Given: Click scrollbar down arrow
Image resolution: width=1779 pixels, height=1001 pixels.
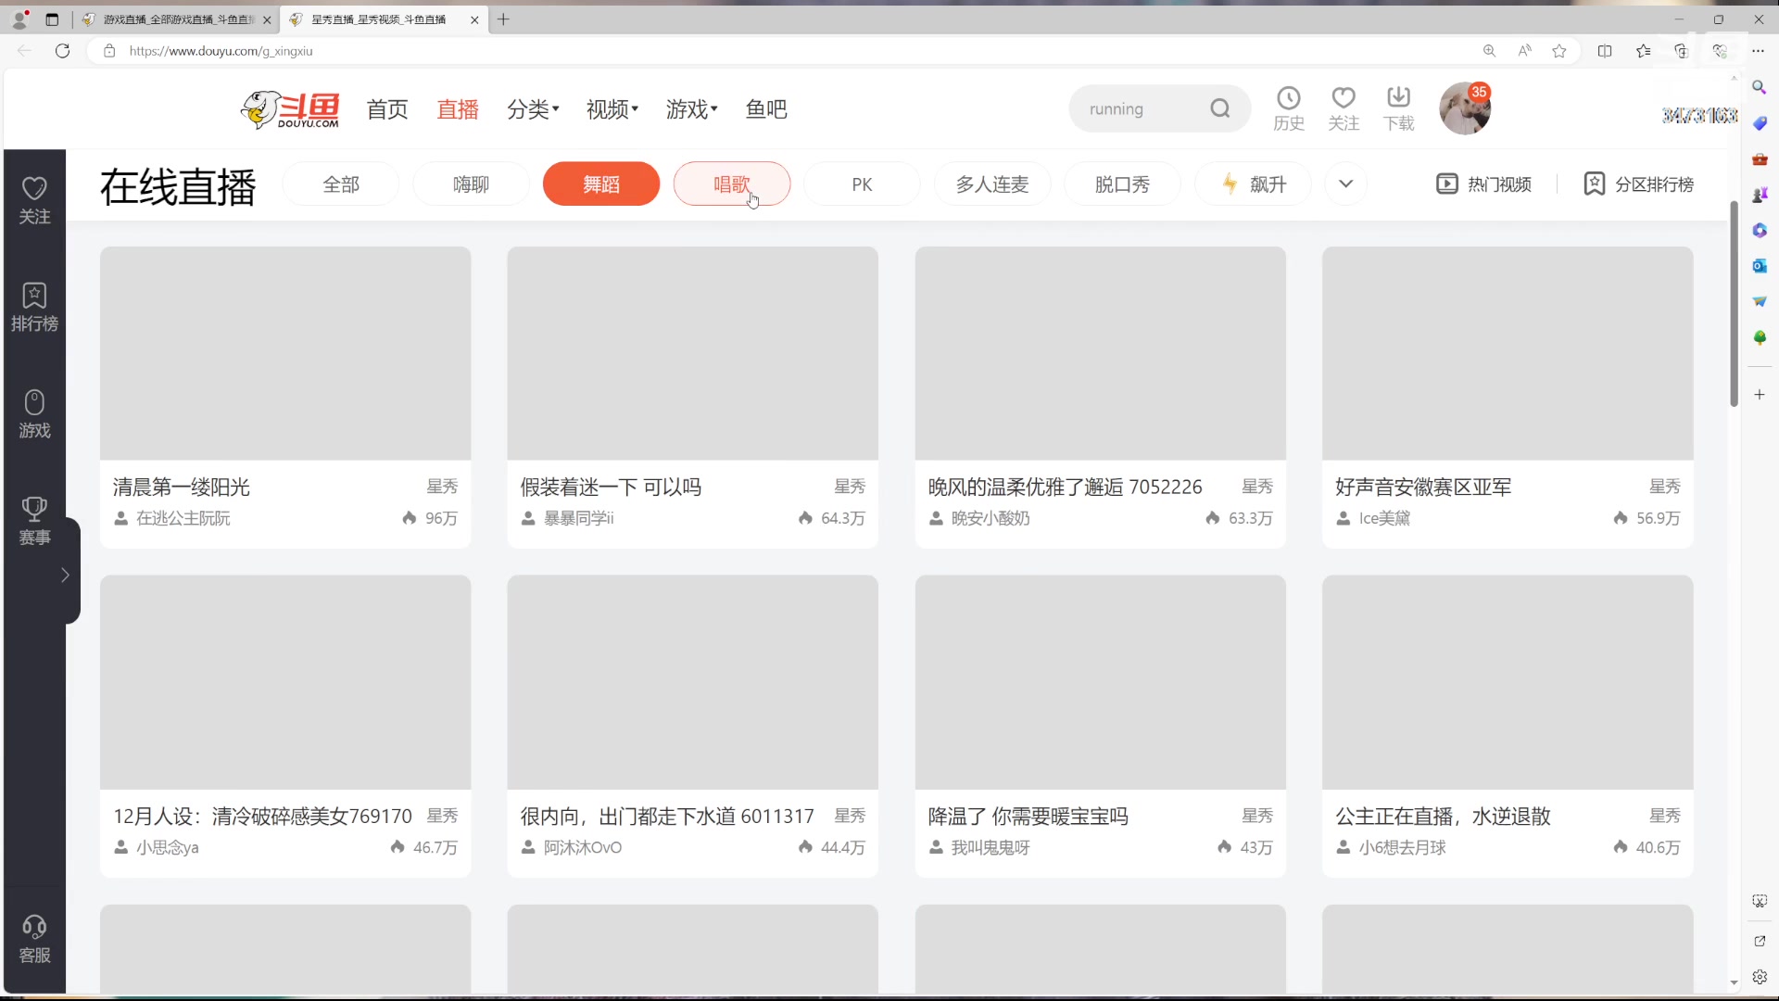Looking at the screenshot, I should point(1734,982).
